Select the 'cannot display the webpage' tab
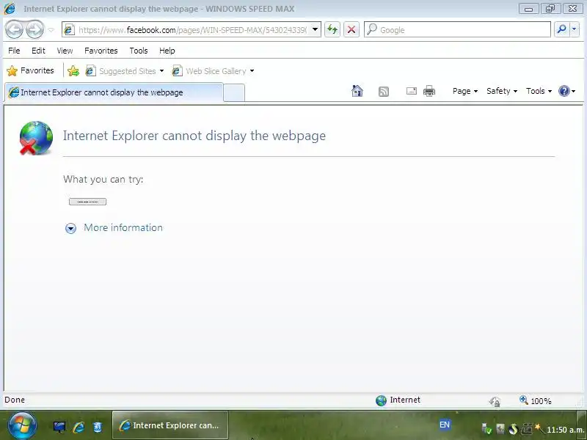The image size is (587, 440). click(x=114, y=92)
